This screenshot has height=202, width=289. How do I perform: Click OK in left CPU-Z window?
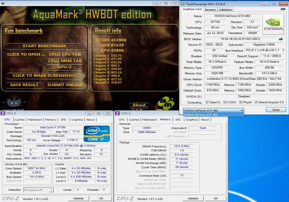[101, 199]
